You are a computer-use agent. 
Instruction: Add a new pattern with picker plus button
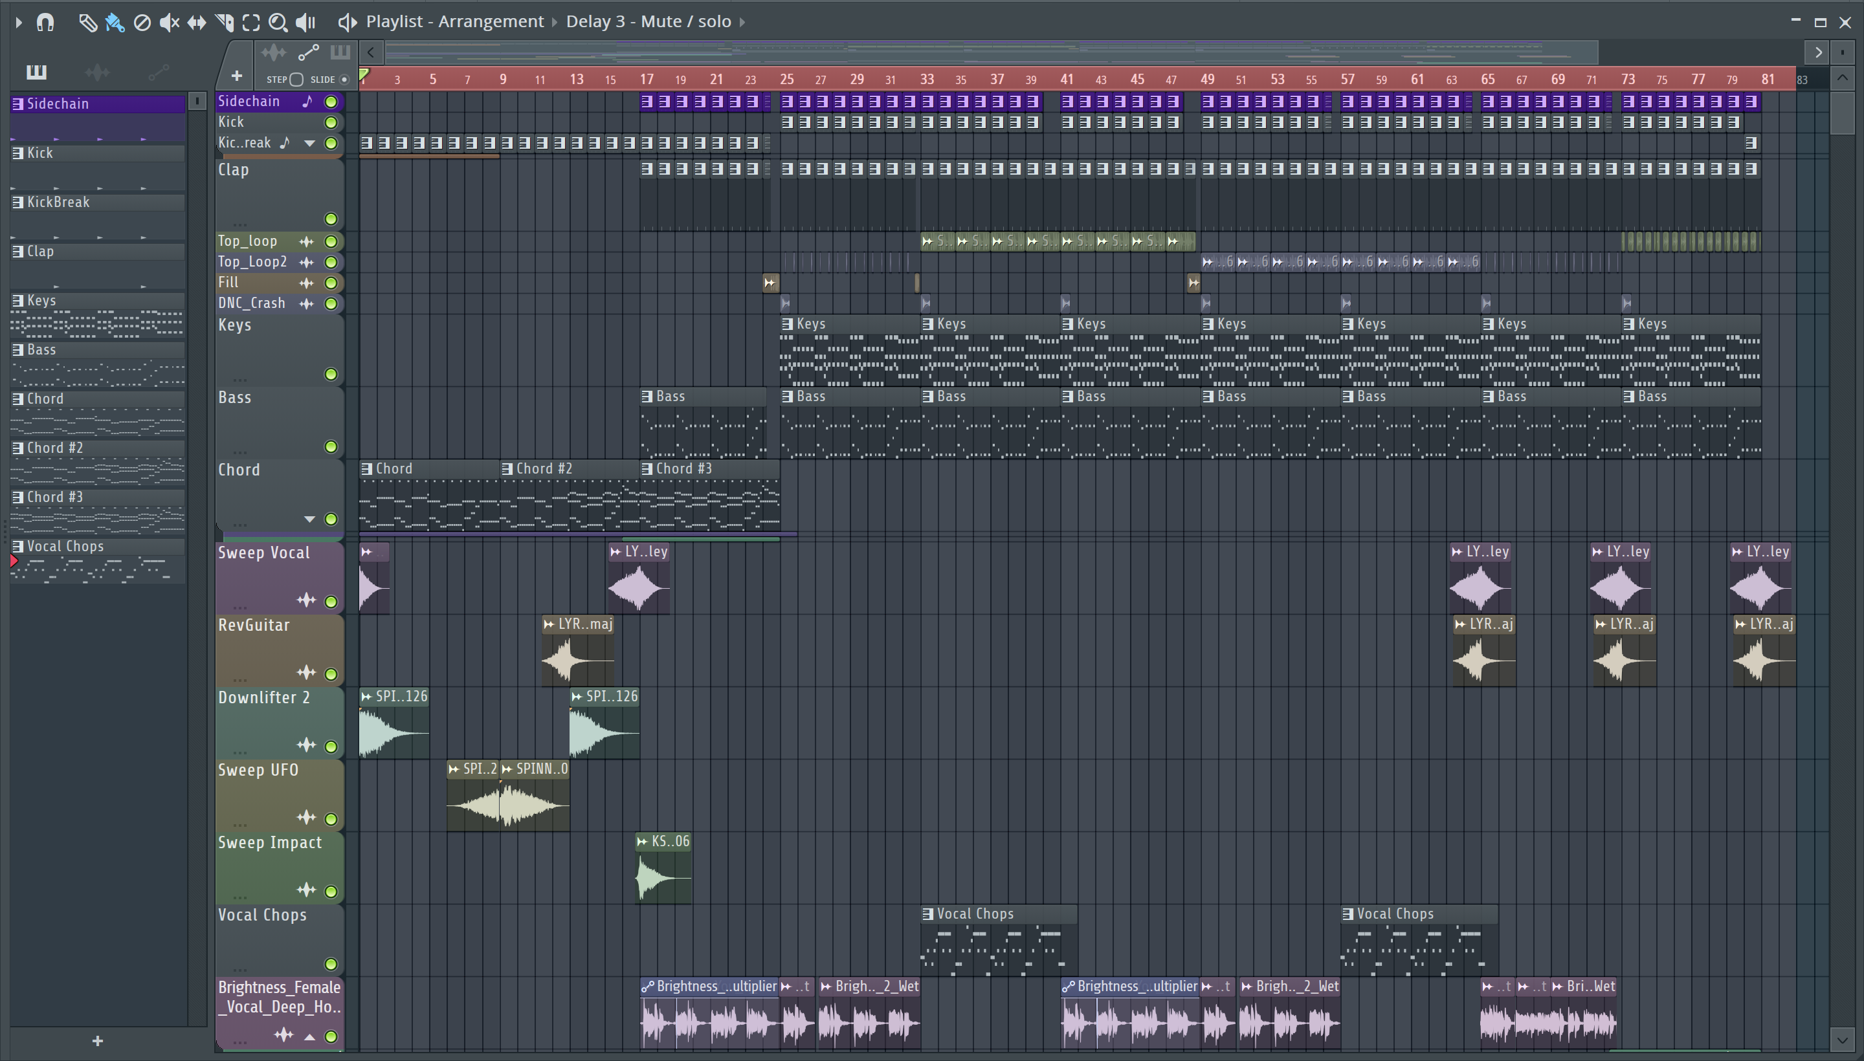pos(98,1040)
